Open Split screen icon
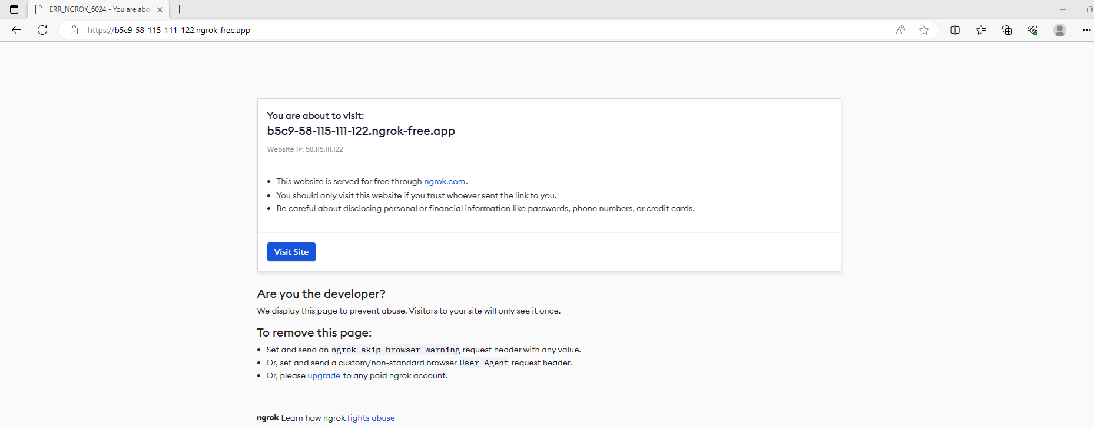The image size is (1094, 429). [x=955, y=30]
